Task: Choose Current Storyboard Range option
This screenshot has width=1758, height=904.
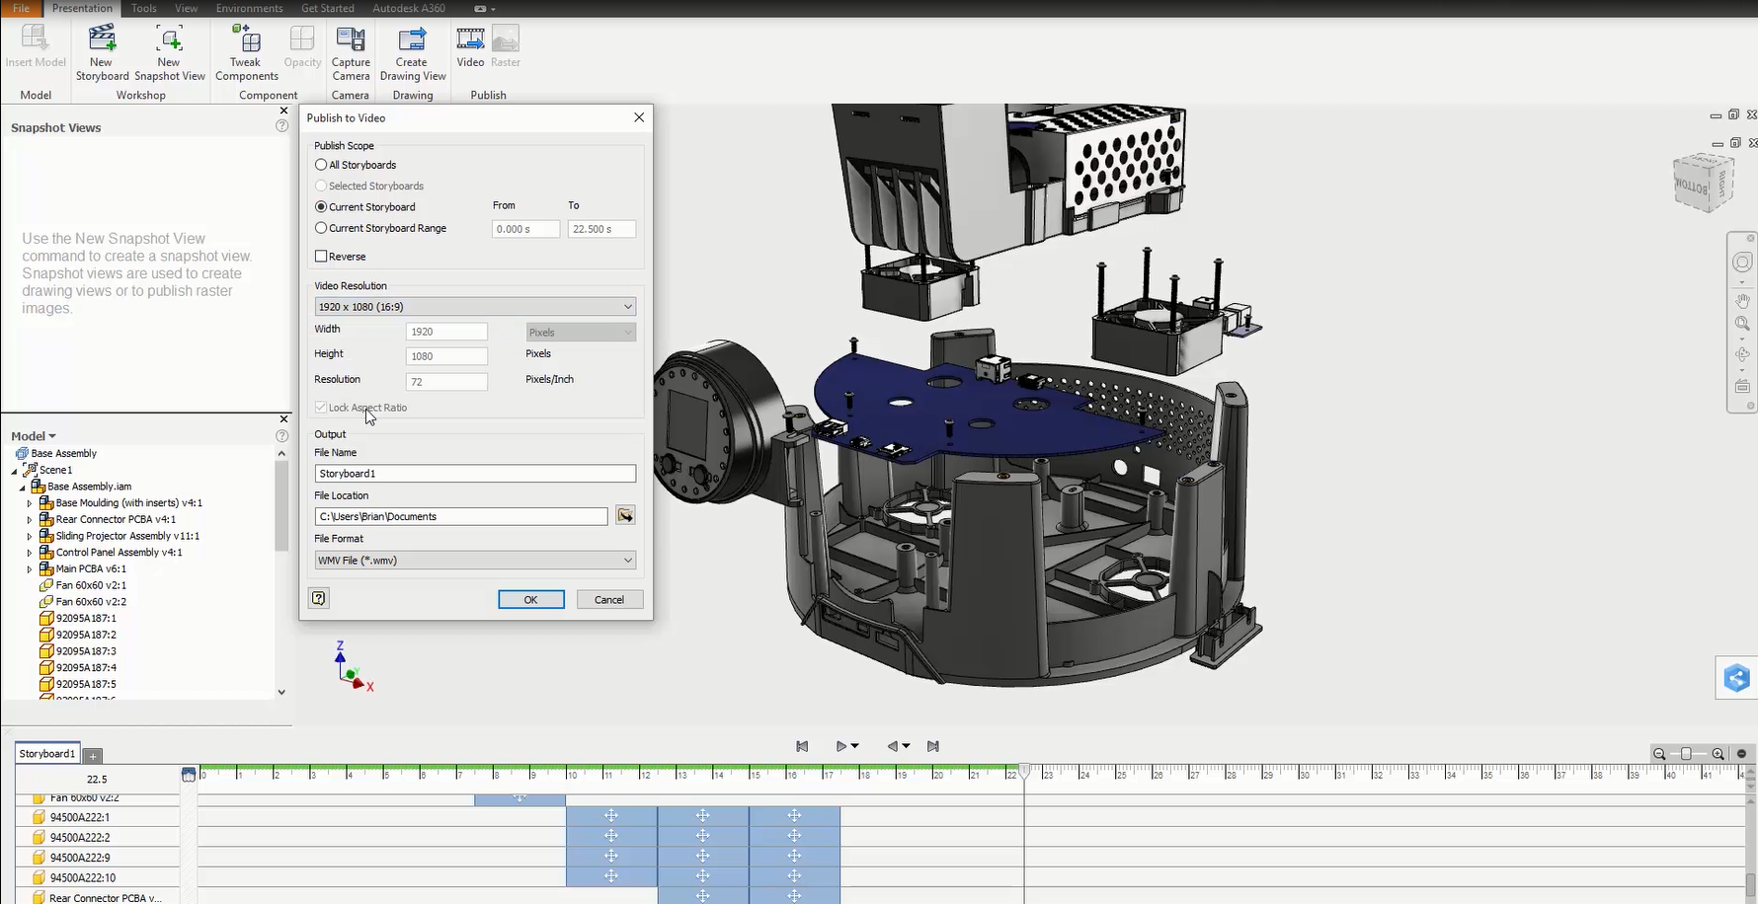Action: click(321, 228)
